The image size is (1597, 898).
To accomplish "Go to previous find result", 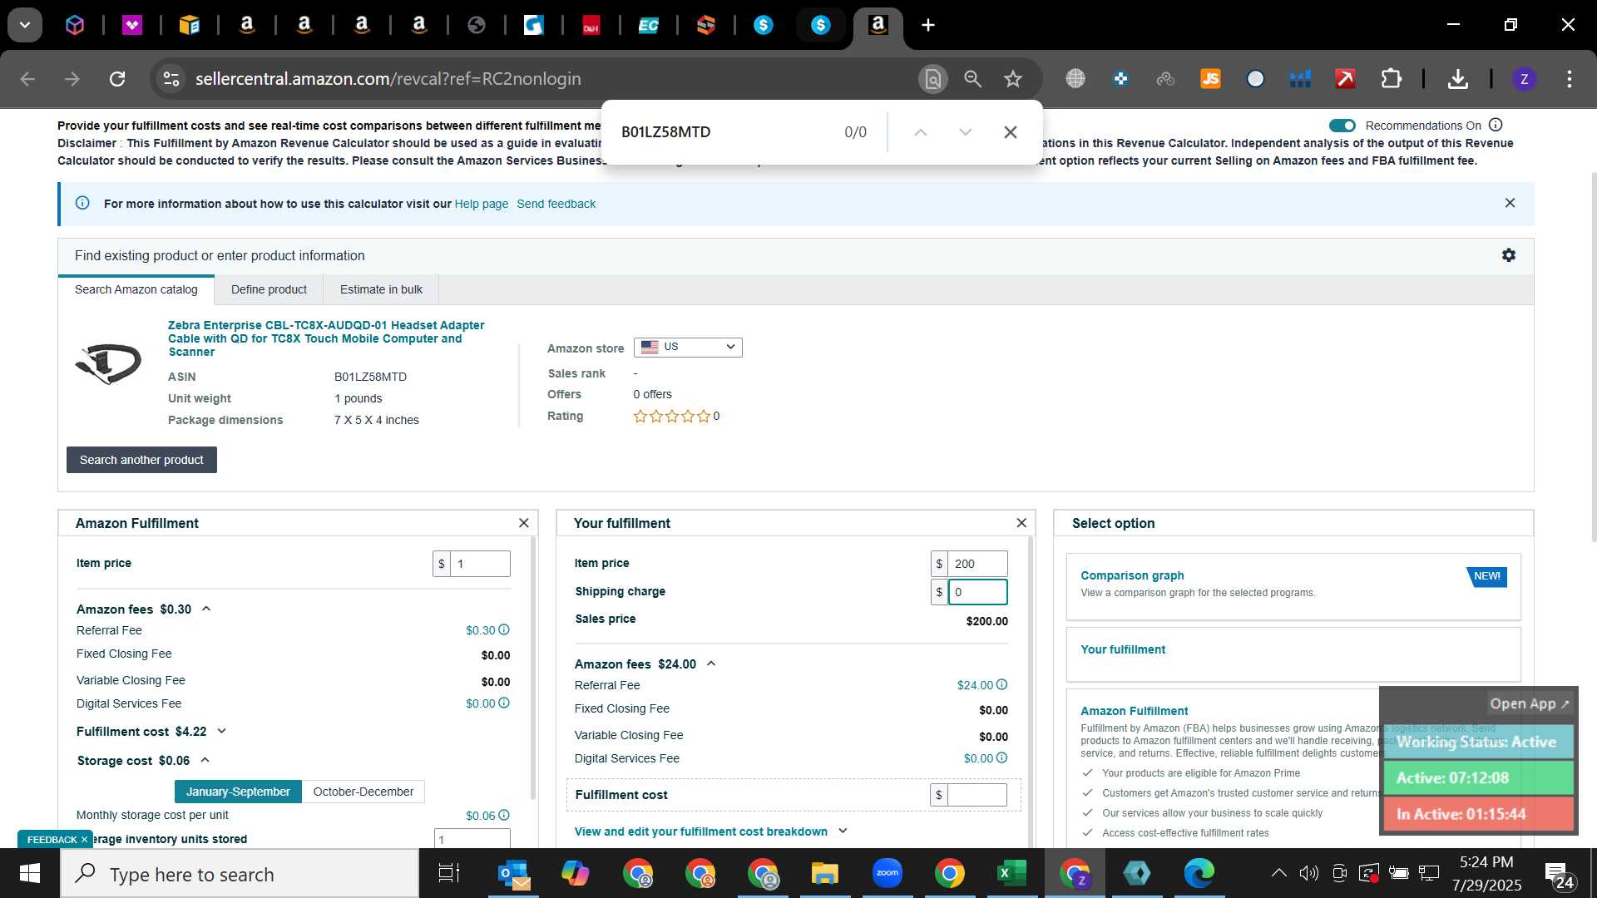I will click(920, 132).
